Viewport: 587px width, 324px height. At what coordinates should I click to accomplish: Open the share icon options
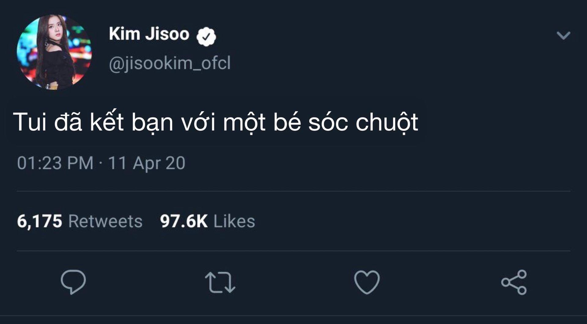pyautogui.click(x=514, y=282)
